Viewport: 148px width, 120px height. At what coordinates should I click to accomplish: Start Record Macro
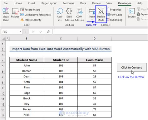[30, 10]
